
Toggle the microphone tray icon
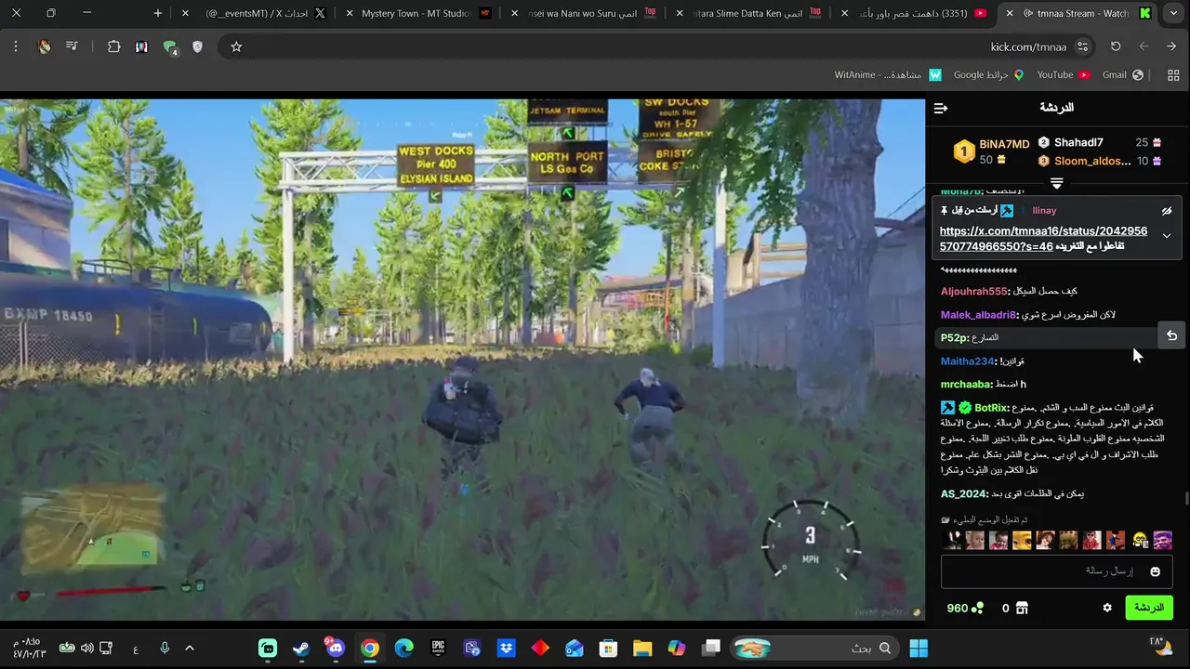coord(165,648)
